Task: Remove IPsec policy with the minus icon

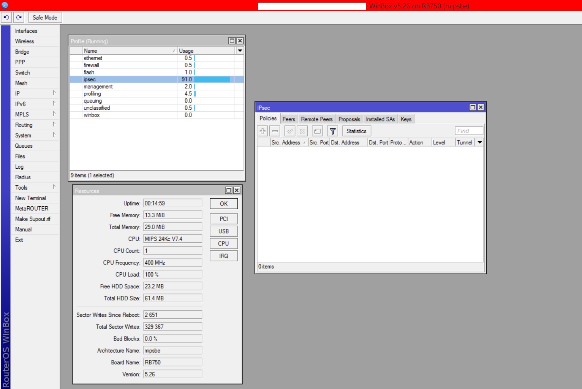Action: tap(275, 131)
